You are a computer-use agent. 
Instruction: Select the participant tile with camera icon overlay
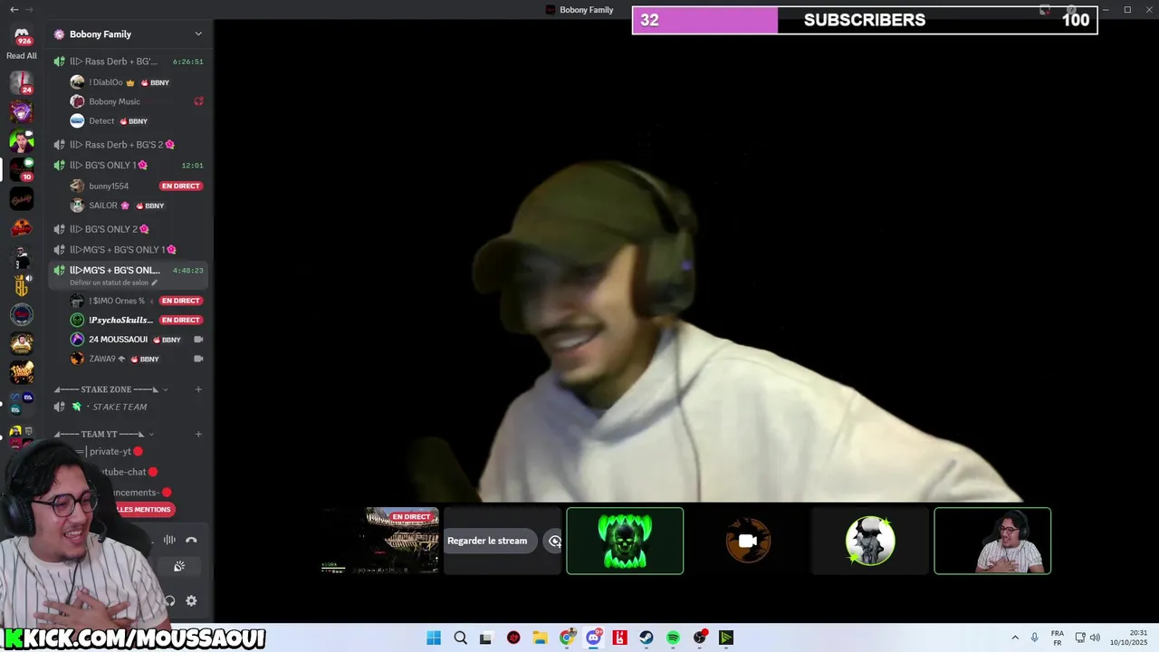click(747, 541)
